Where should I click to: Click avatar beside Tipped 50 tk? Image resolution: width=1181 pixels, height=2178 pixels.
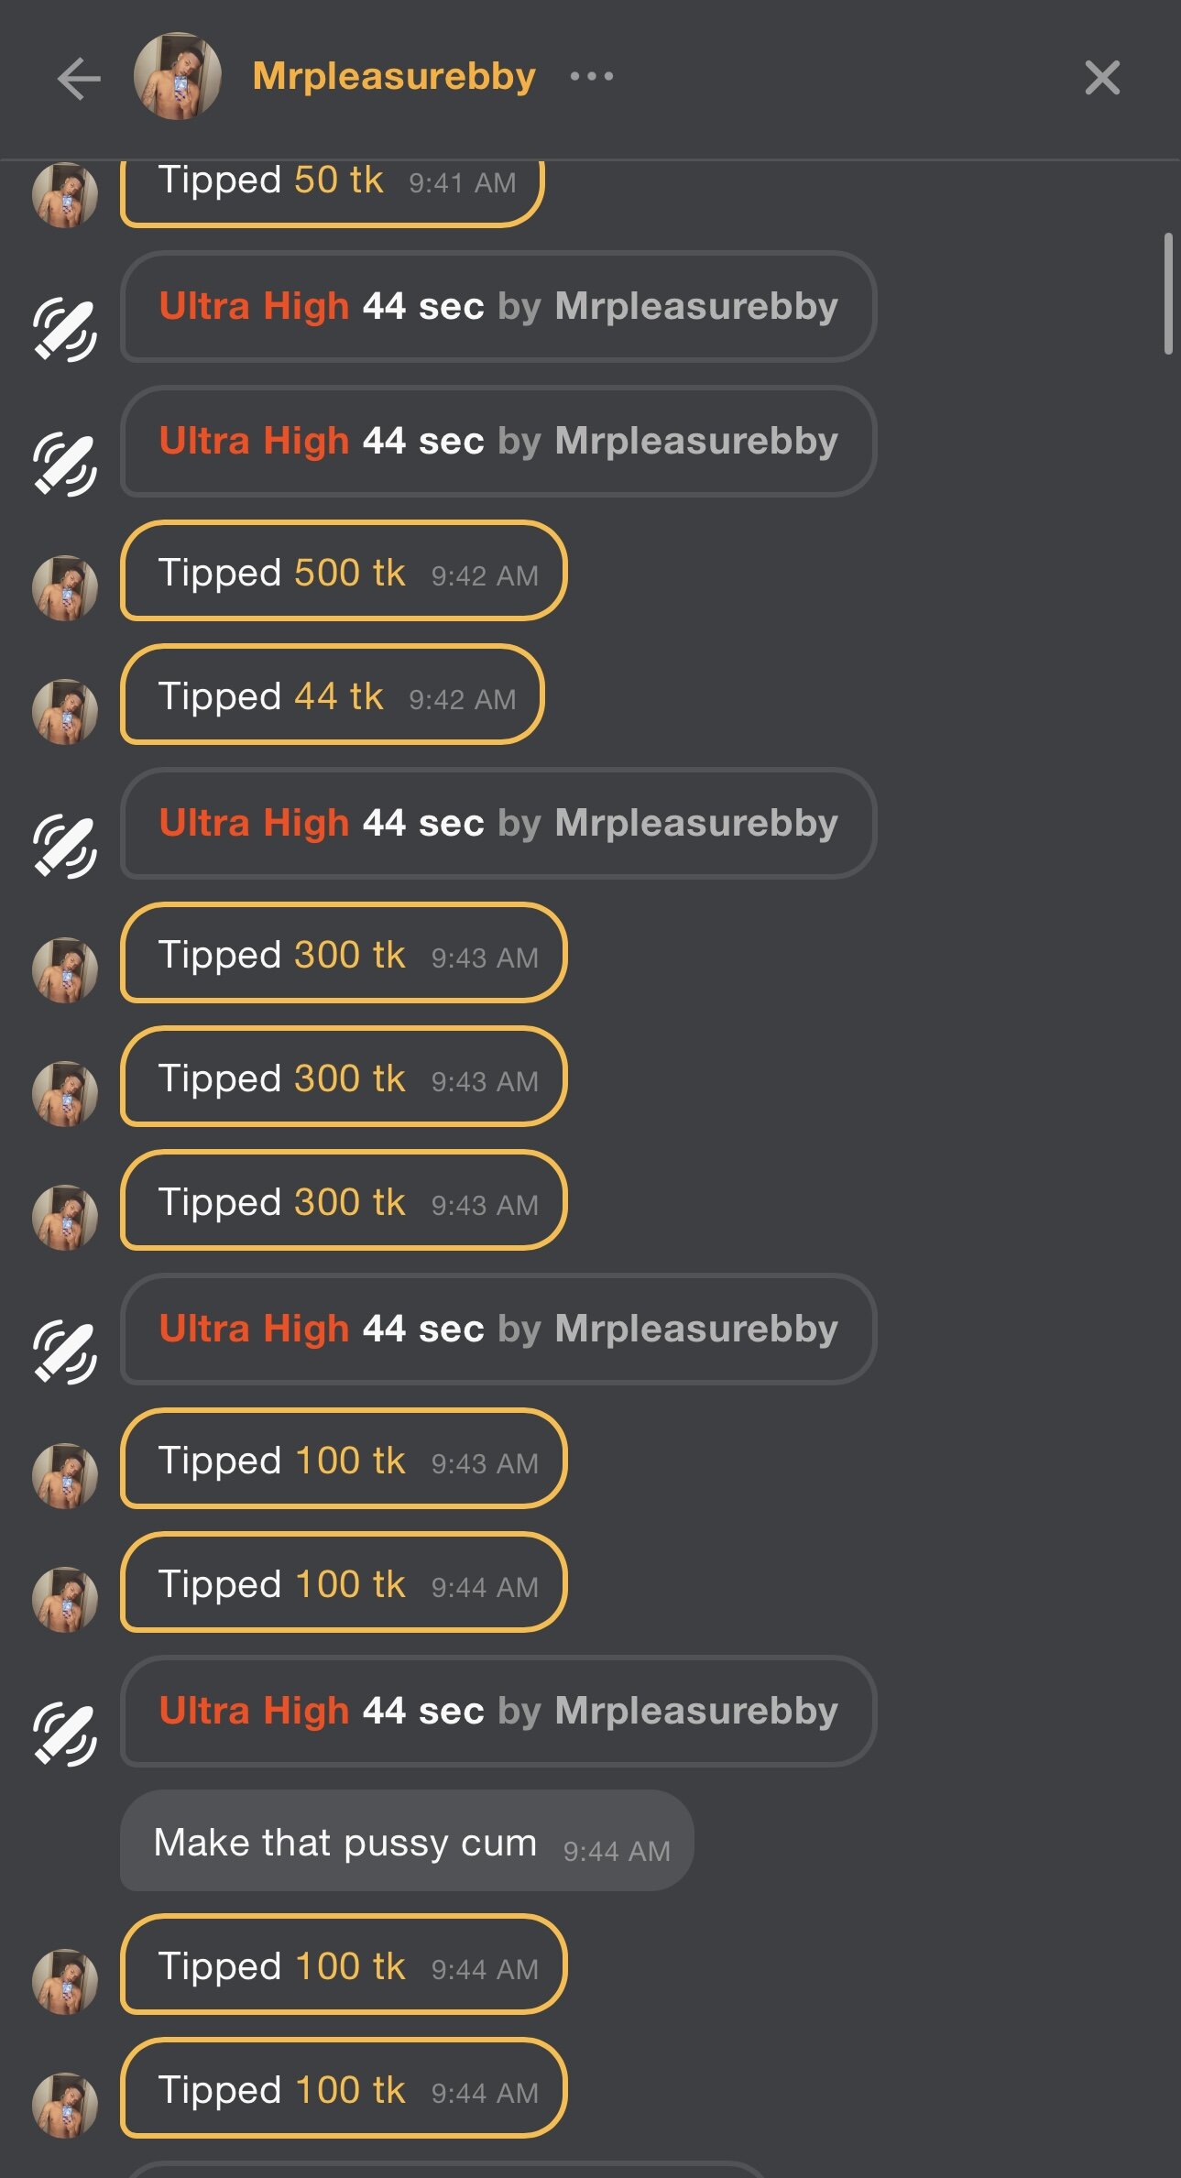65,195
